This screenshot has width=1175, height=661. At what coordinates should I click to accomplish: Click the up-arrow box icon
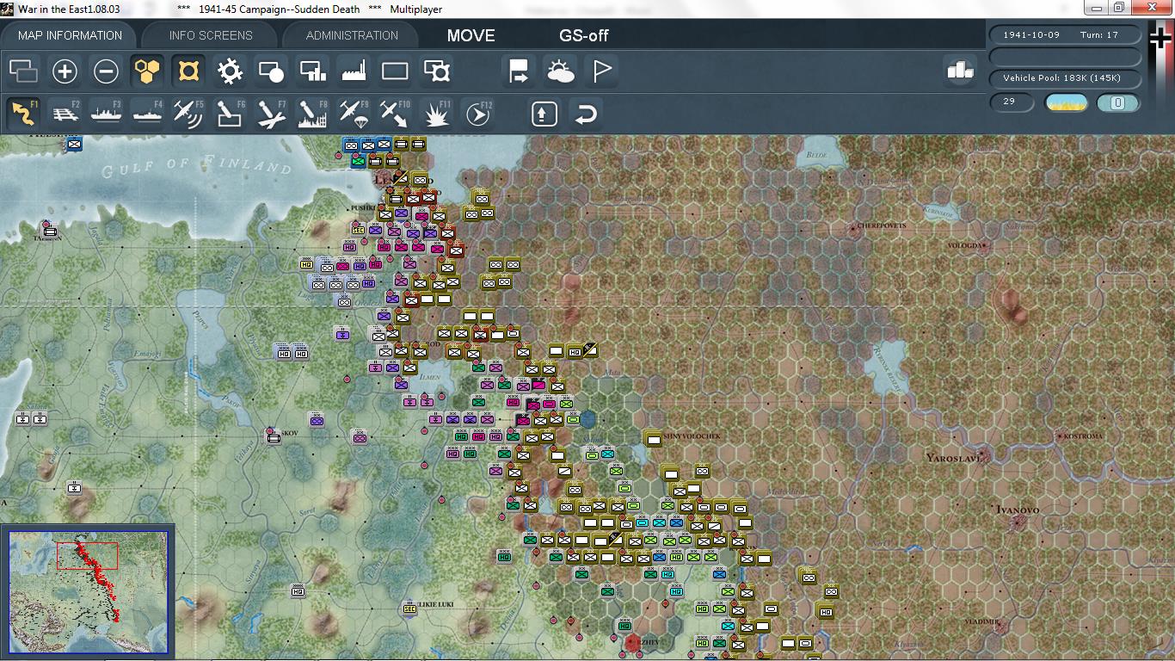[544, 114]
